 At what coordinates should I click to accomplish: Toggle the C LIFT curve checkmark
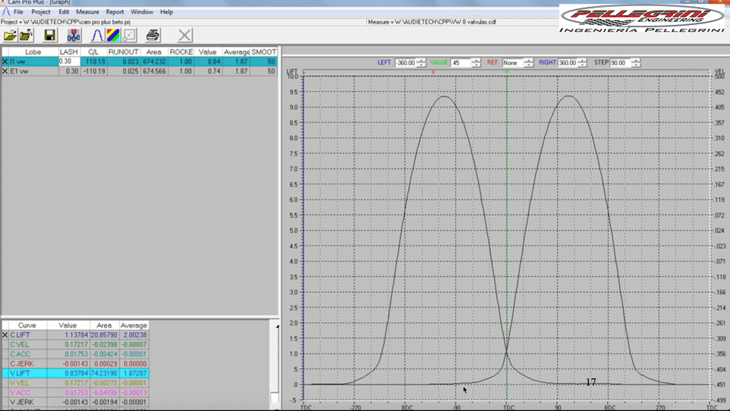[5, 335]
